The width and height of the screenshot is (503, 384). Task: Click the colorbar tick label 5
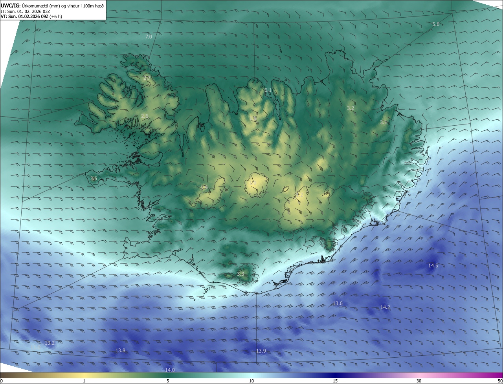pos(168,381)
